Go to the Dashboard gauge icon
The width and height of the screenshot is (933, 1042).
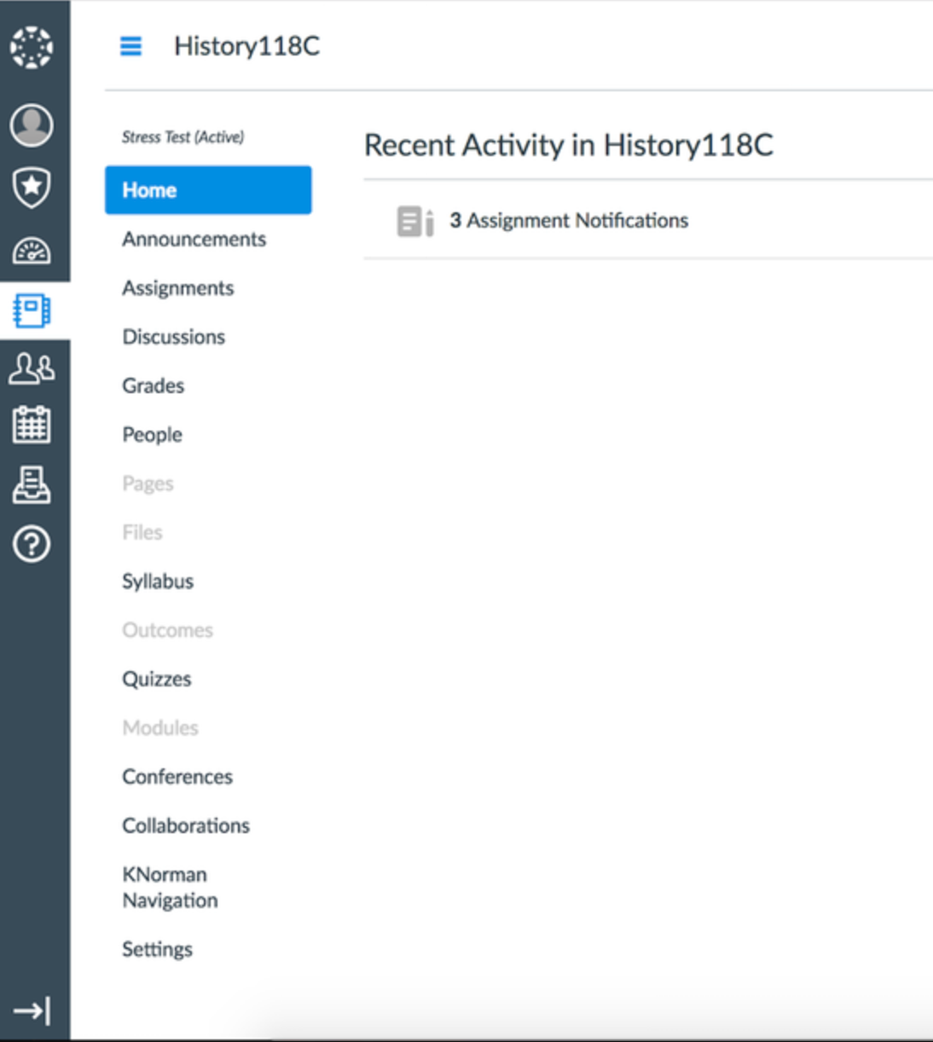[32, 251]
